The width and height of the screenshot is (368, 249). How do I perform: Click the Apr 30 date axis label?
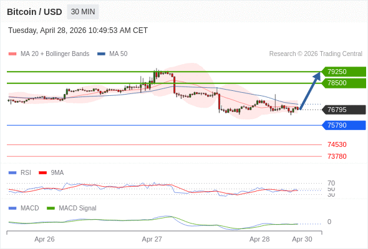click(302, 239)
